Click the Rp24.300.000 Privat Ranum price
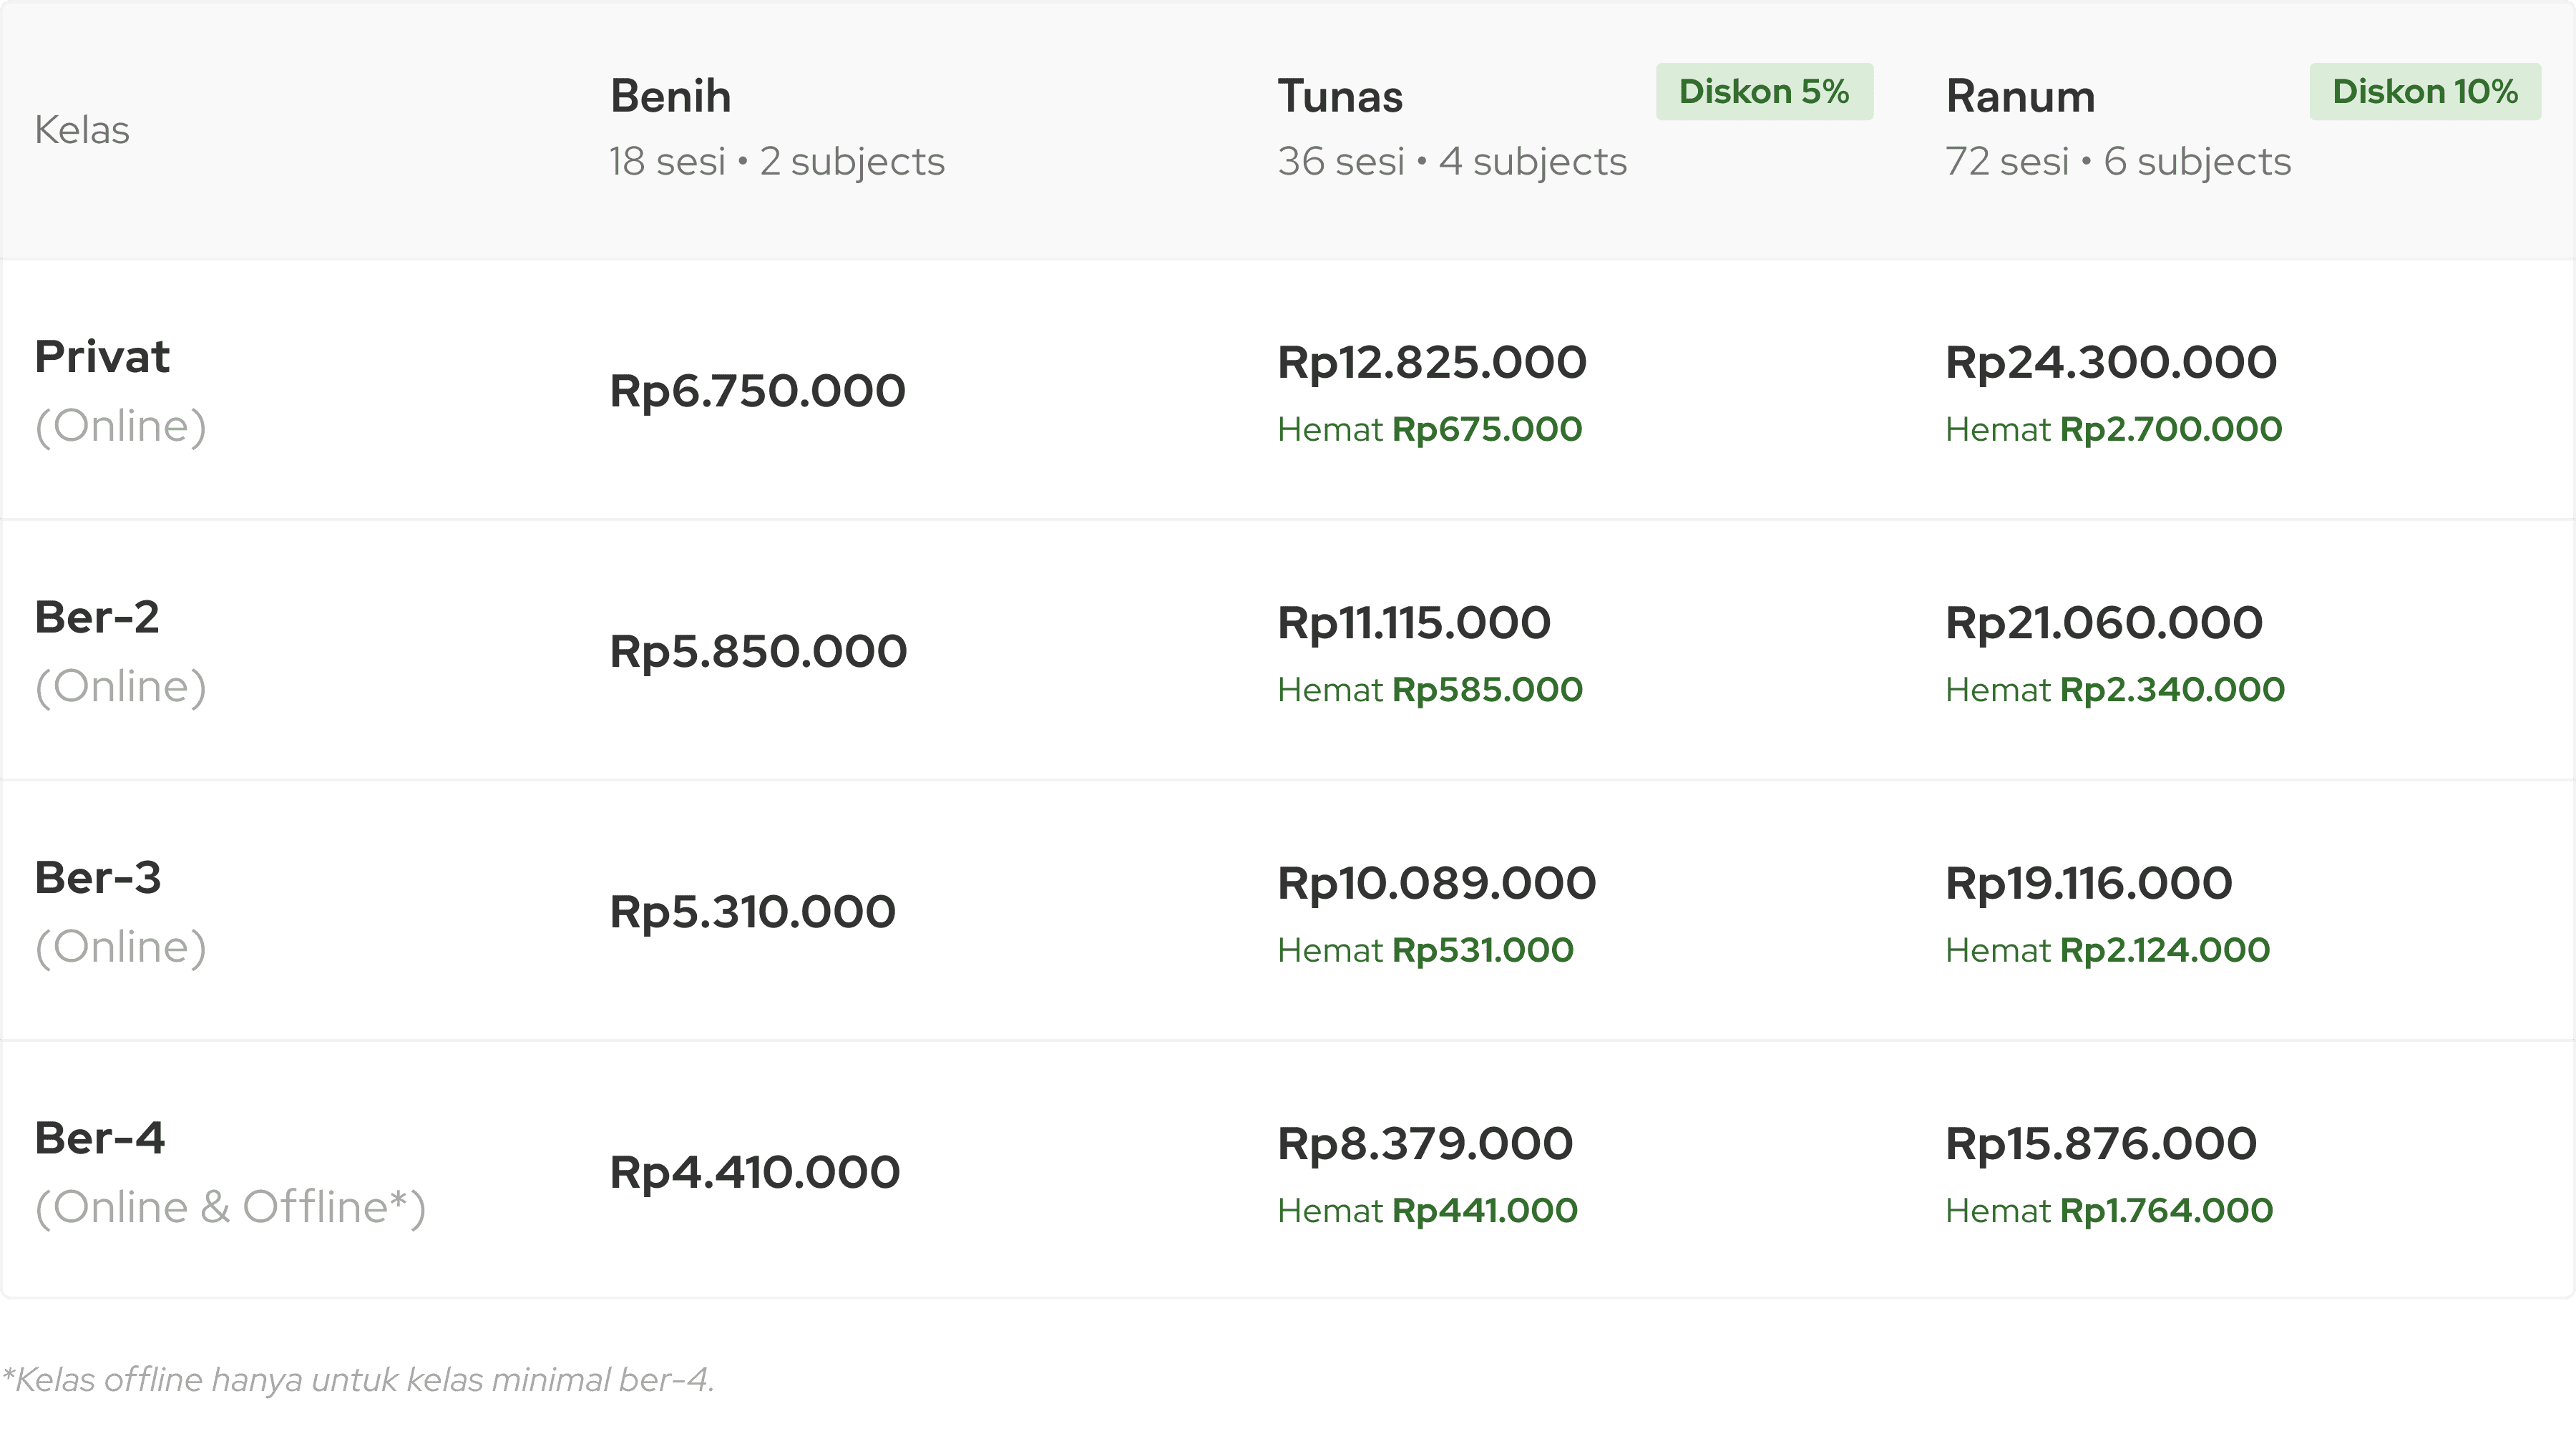Screen dimensions: 2576x1454 [2110, 362]
